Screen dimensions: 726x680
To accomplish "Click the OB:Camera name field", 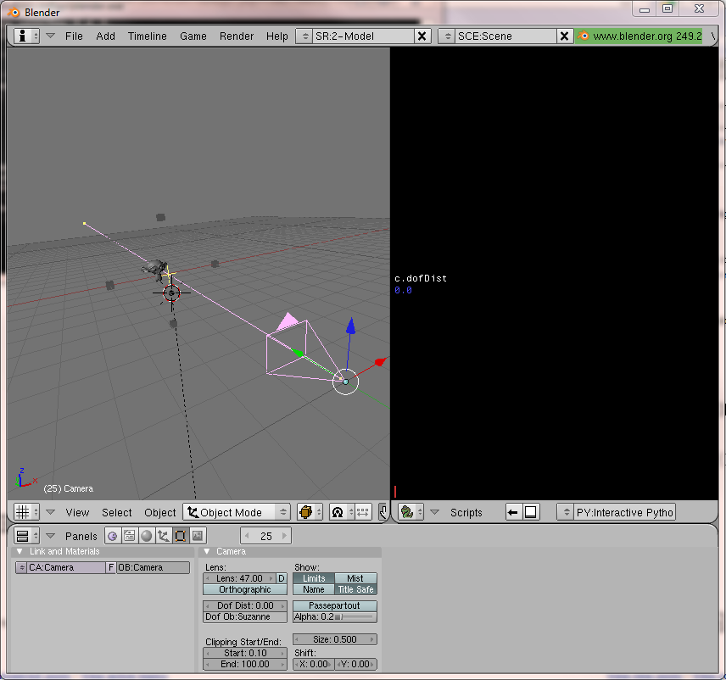I will 153,567.
